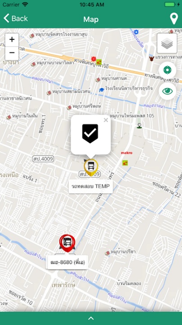Expand the bottom panel chevron
The image size is (182, 325).
91,318
